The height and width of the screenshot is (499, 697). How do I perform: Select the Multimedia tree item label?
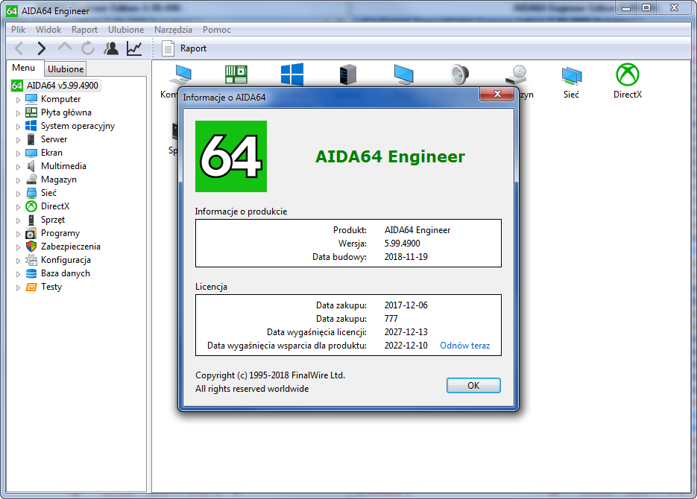(x=63, y=166)
